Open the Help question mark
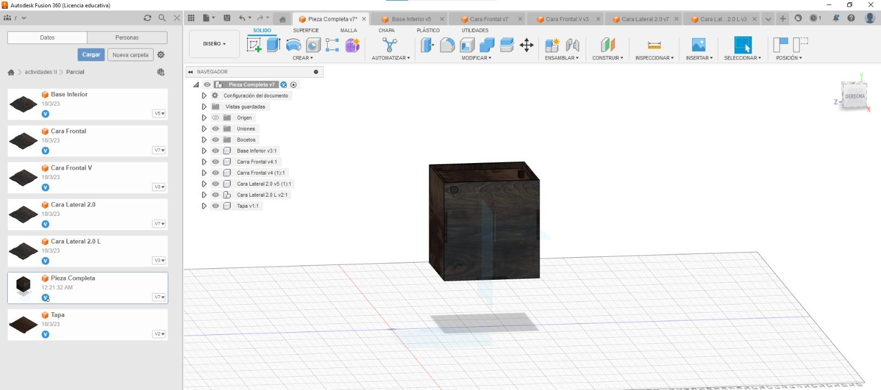Screen dimensions: 881x390 (851, 18)
